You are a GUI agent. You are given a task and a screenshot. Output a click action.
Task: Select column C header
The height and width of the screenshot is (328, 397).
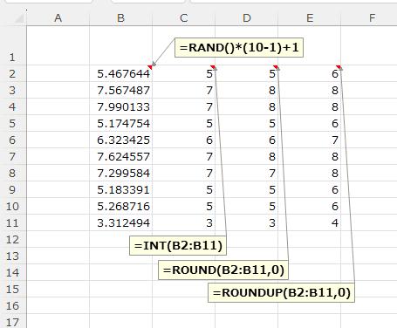(x=183, y=18)
